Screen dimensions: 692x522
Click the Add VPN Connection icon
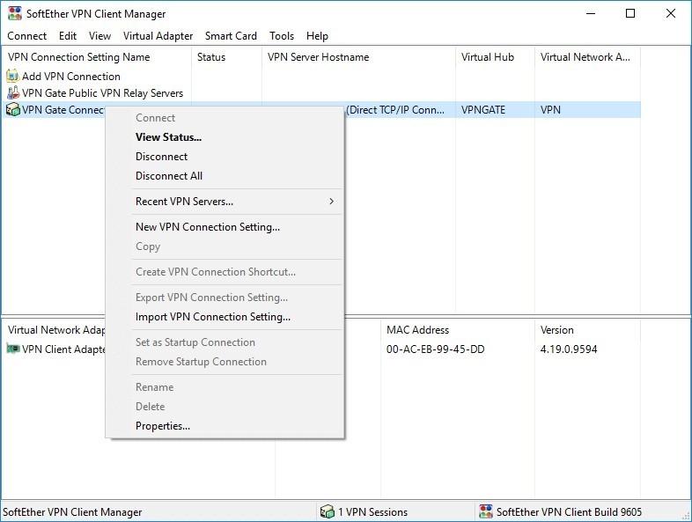tap(12, 77)
